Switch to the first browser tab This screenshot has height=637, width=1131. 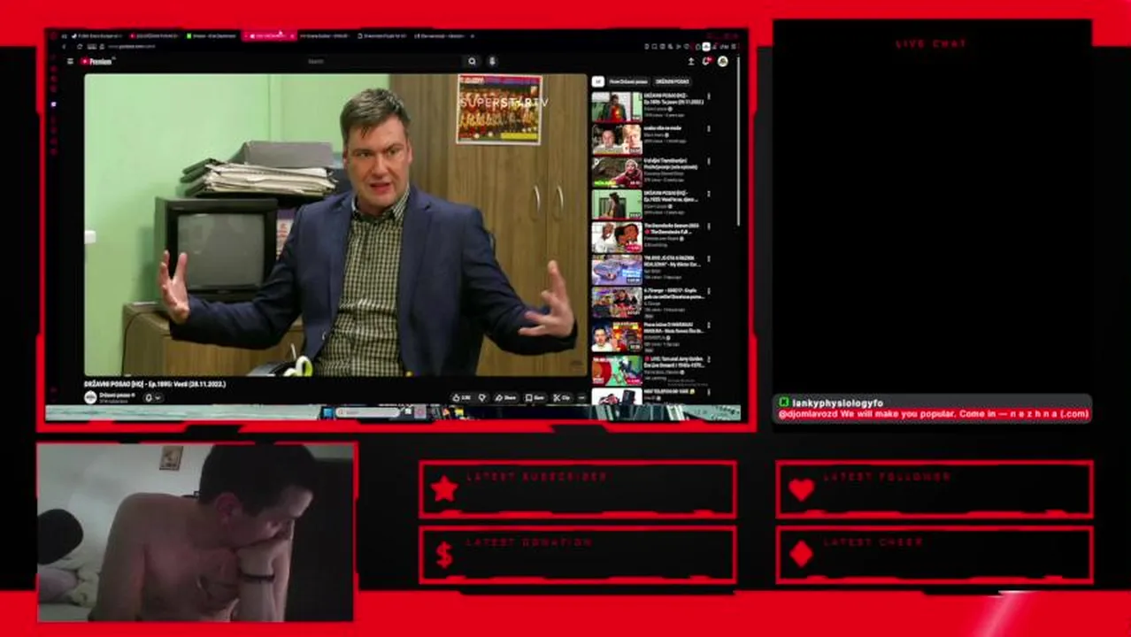click(x=97, y=36)
